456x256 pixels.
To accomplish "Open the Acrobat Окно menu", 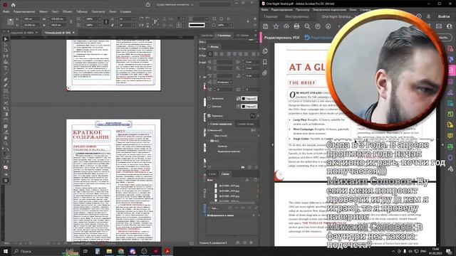I will 353,9.
